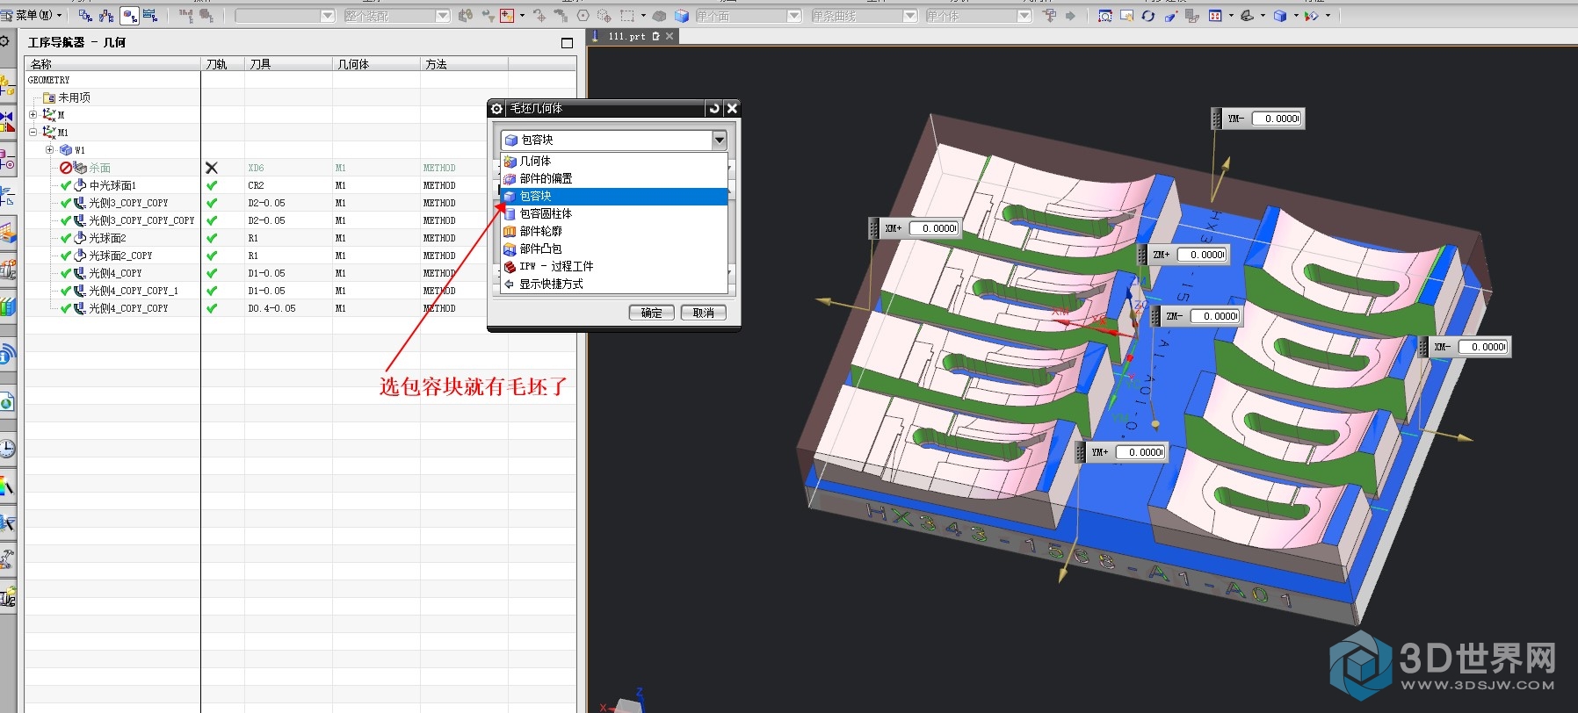Click the XM- offset input field
The image size is (1578, 713).
(1484, 347)
